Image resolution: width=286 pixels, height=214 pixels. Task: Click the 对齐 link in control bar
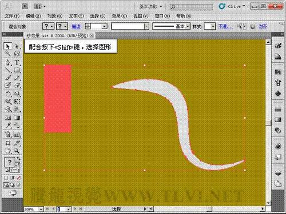263,26
